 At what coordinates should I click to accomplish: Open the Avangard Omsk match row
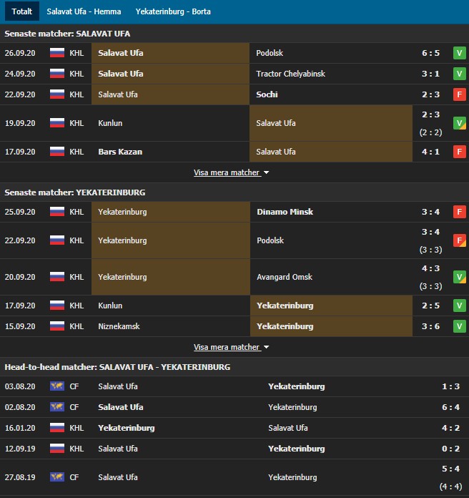coord(284,277)
